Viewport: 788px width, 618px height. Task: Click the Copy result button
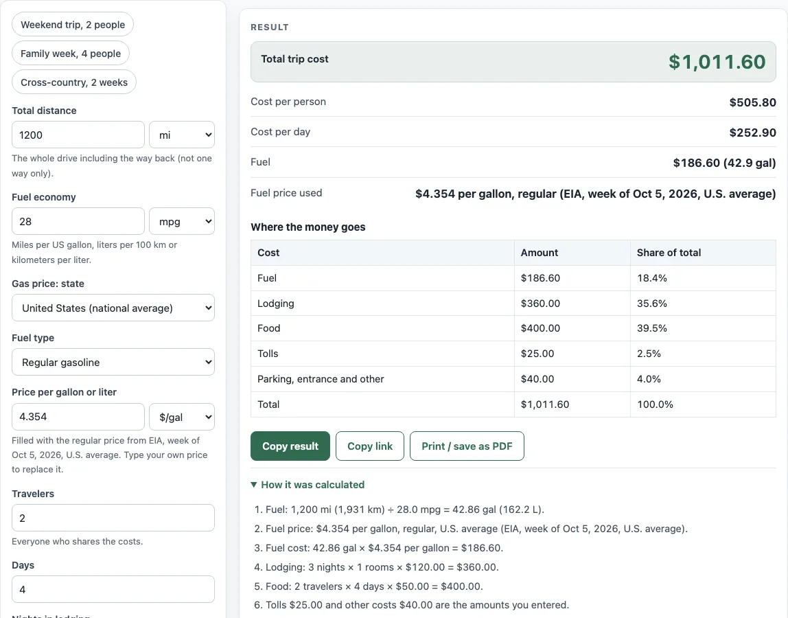click(290, 446)
